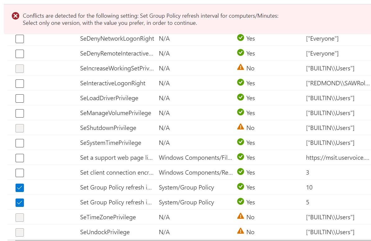This screenshot has width=371, height=241.
Task: Check the SeDenyNetworkLogonRight checkbox
Action: point(20,39)
